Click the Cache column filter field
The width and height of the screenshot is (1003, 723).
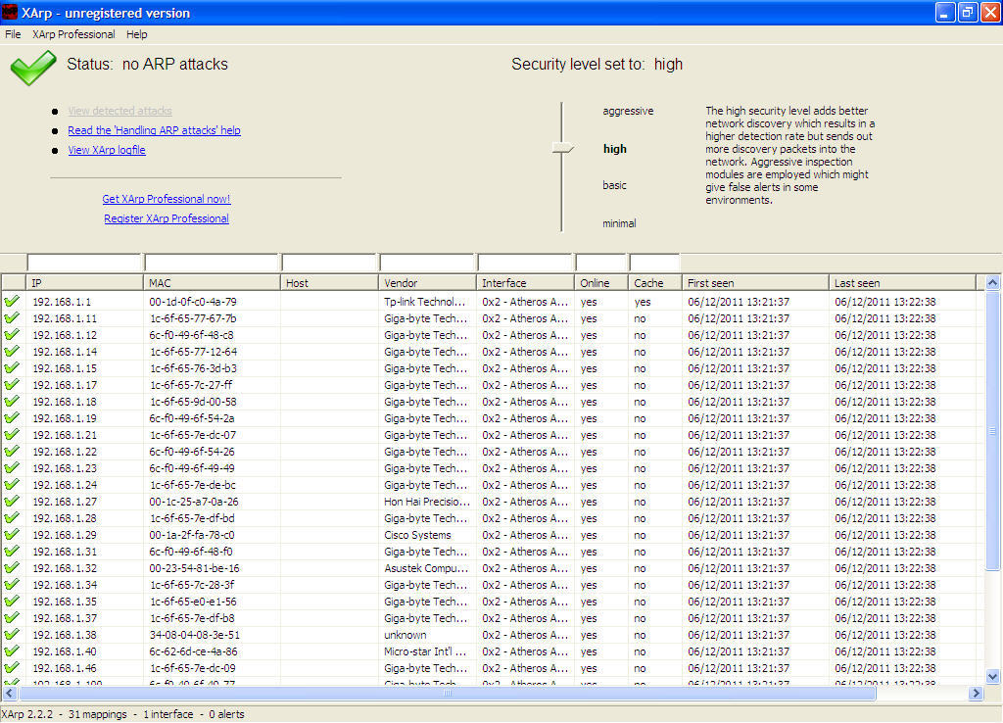(654, 263)
